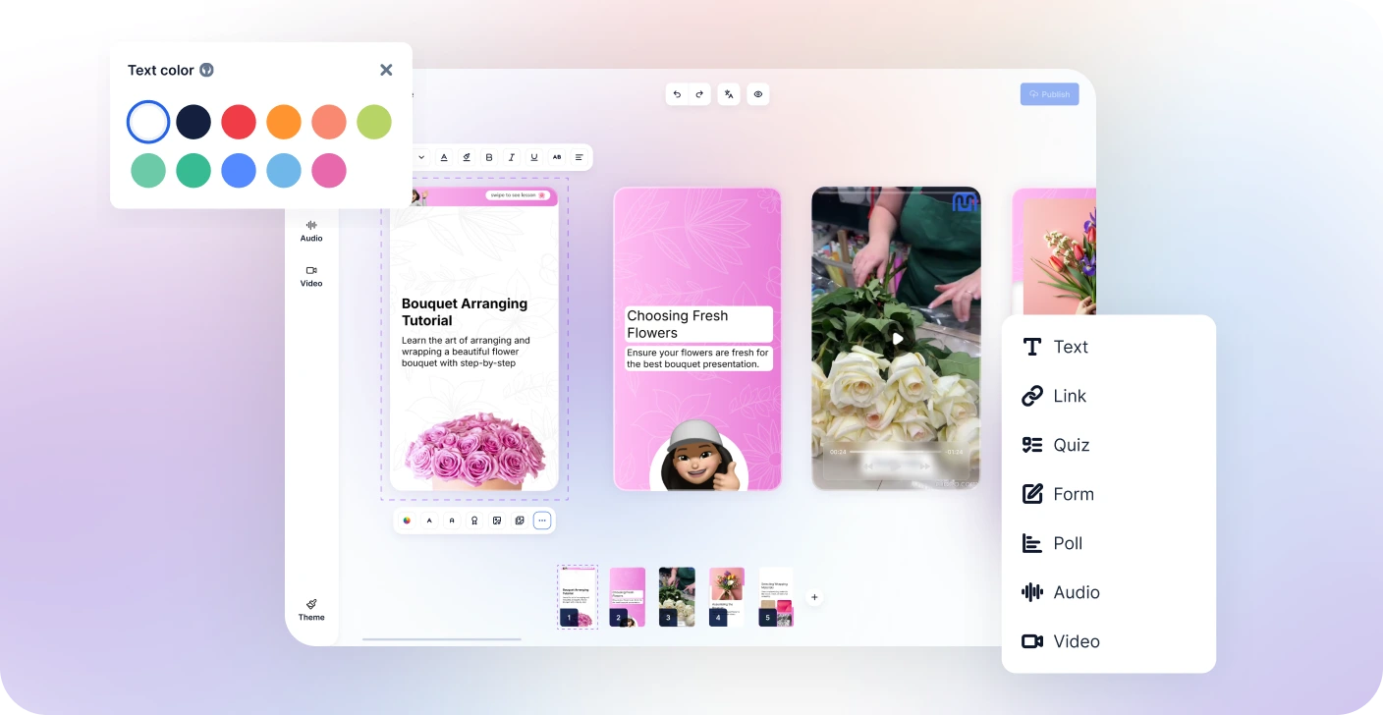Open the text alignment options

[x=579, y=156]
